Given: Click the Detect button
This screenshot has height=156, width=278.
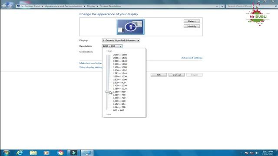Looking at the screenshot, I should point(192,21).
